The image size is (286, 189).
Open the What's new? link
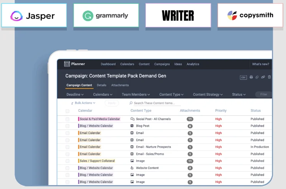[x=260, y=64]
